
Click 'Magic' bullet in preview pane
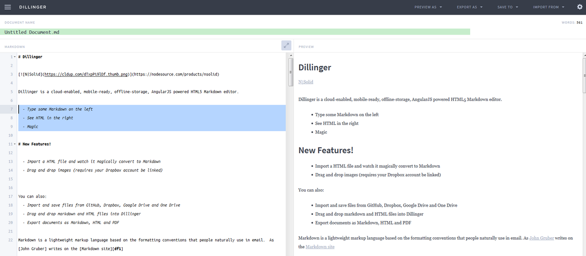click(x=321, y=132)
